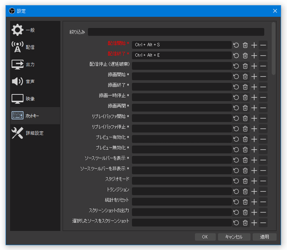Clear the 配信開始 hotkey using trash icon
The width and height of the screenshot is (287, 250).
[x=245, y=45]
